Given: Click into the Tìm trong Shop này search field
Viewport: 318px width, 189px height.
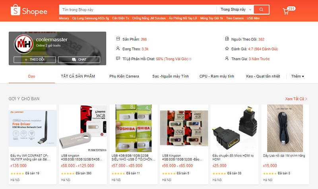Looking at the screenshot, I should (138, 10).
